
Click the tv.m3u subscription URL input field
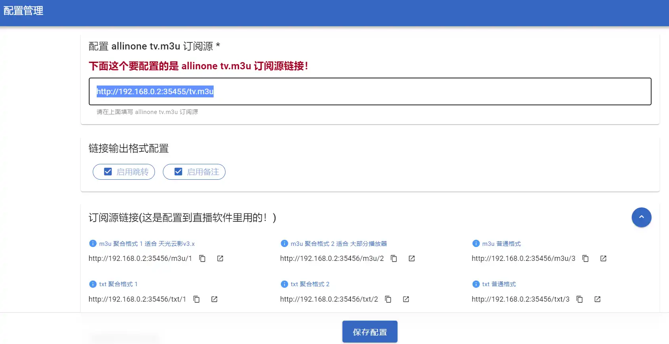point(370,91)
